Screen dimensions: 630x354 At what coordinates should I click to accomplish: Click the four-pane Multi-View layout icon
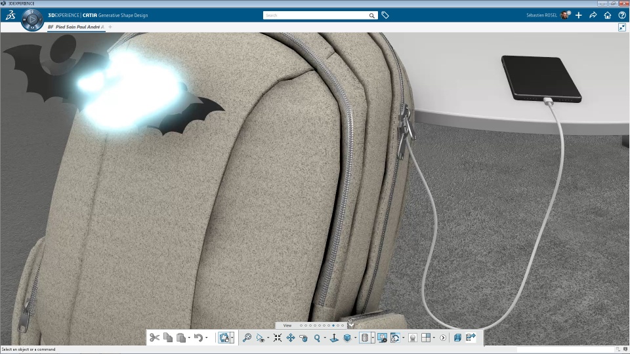click(426, 338)
